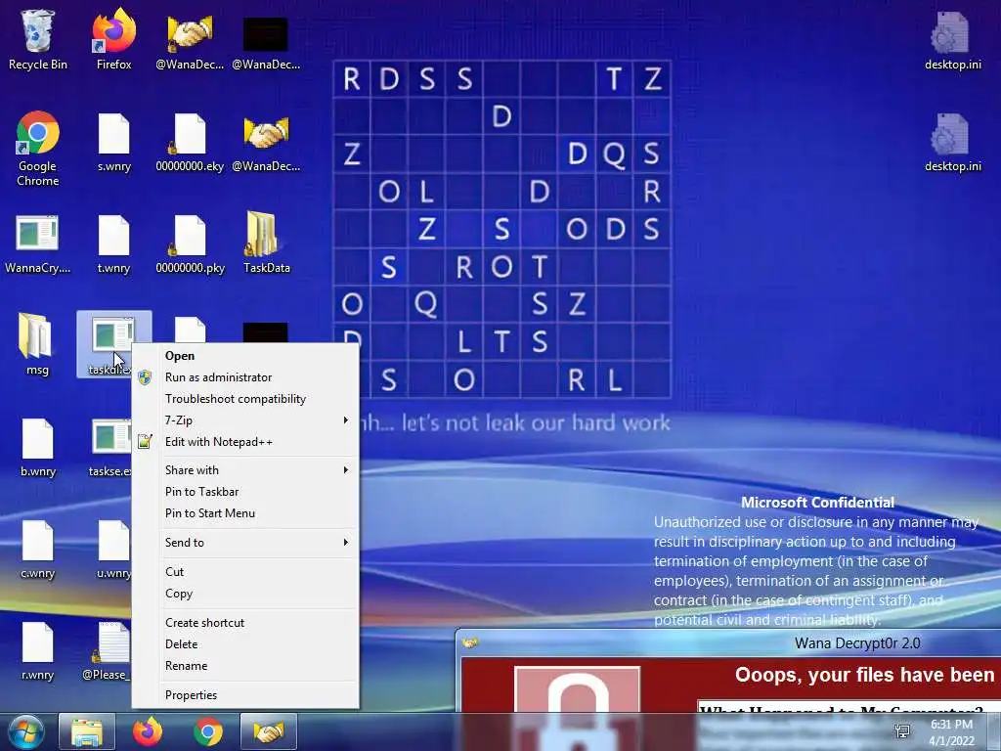Screen dimensions: 1001x751
Task: Click the Wana Decrypt0r 2.0 title bar
Action: click(728, 643)
